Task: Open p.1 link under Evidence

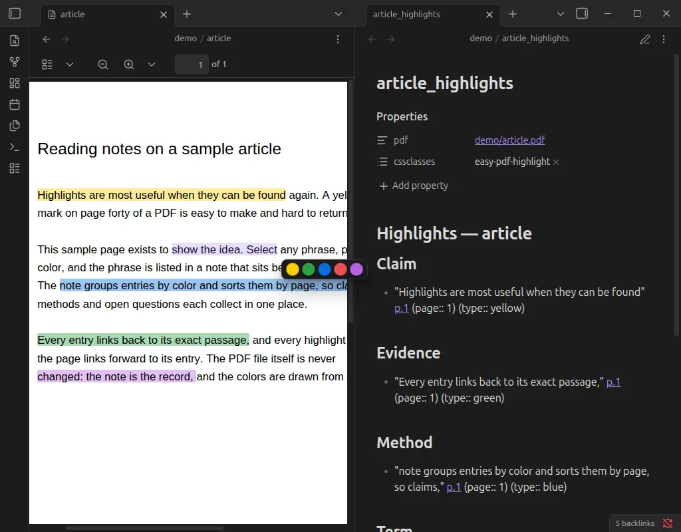Action: [613, 382]
